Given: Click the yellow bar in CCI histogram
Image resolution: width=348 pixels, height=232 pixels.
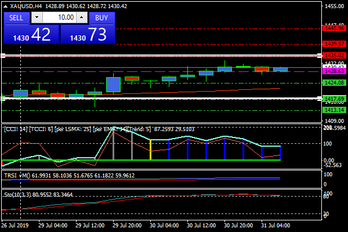Looking at the screenshot, I should (150, 150).
